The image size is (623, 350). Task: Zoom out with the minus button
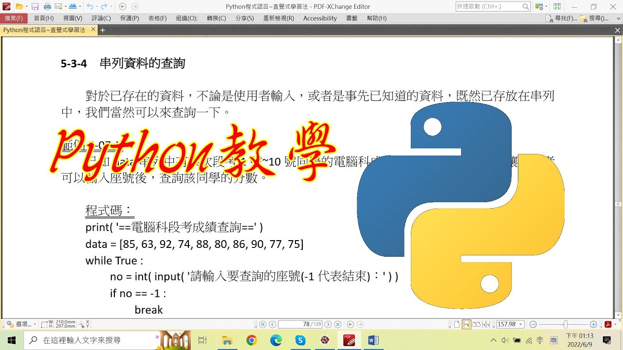(533, 324)
